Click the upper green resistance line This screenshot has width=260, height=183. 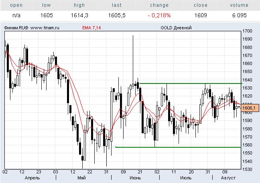pyautogui.click(x=191, y=83)
